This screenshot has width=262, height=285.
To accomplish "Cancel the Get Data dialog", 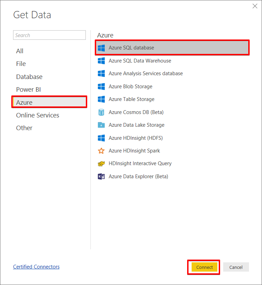I will (236, 267).
